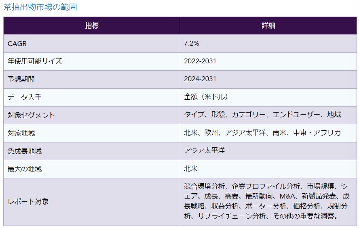The image size is (359, 228).
Task: Click the 対象セグメント label
Action: (x=32, y=115)
